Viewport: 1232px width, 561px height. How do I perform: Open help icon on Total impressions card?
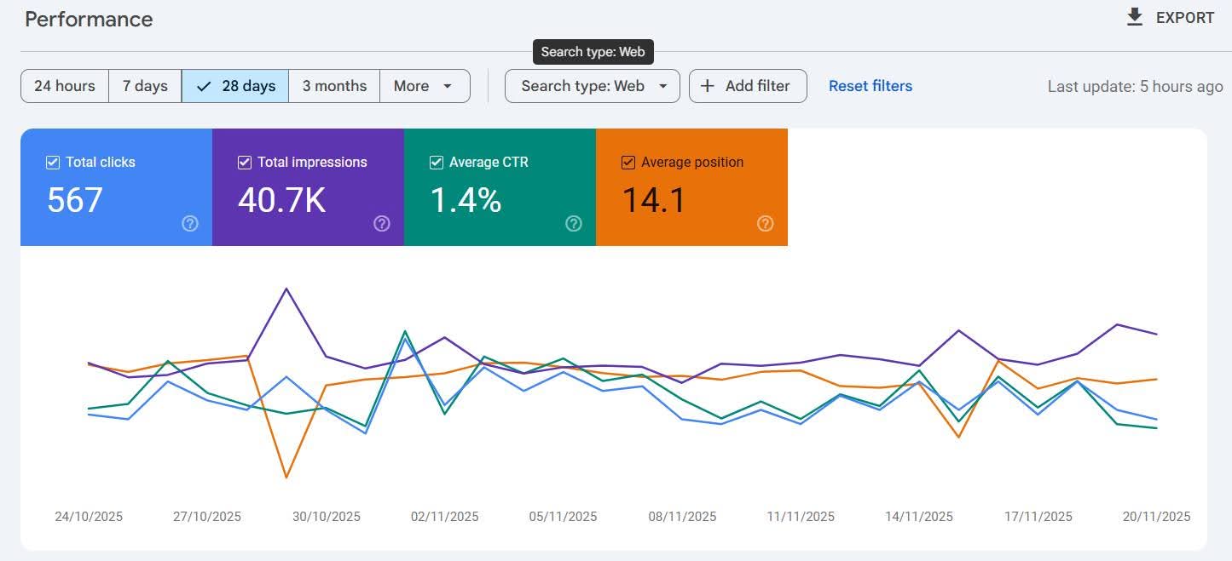382,223
